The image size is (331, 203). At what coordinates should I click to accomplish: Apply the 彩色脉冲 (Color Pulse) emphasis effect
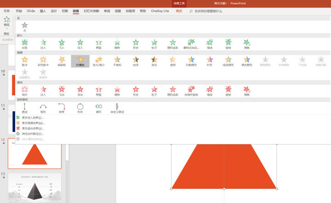pos(43,62)
